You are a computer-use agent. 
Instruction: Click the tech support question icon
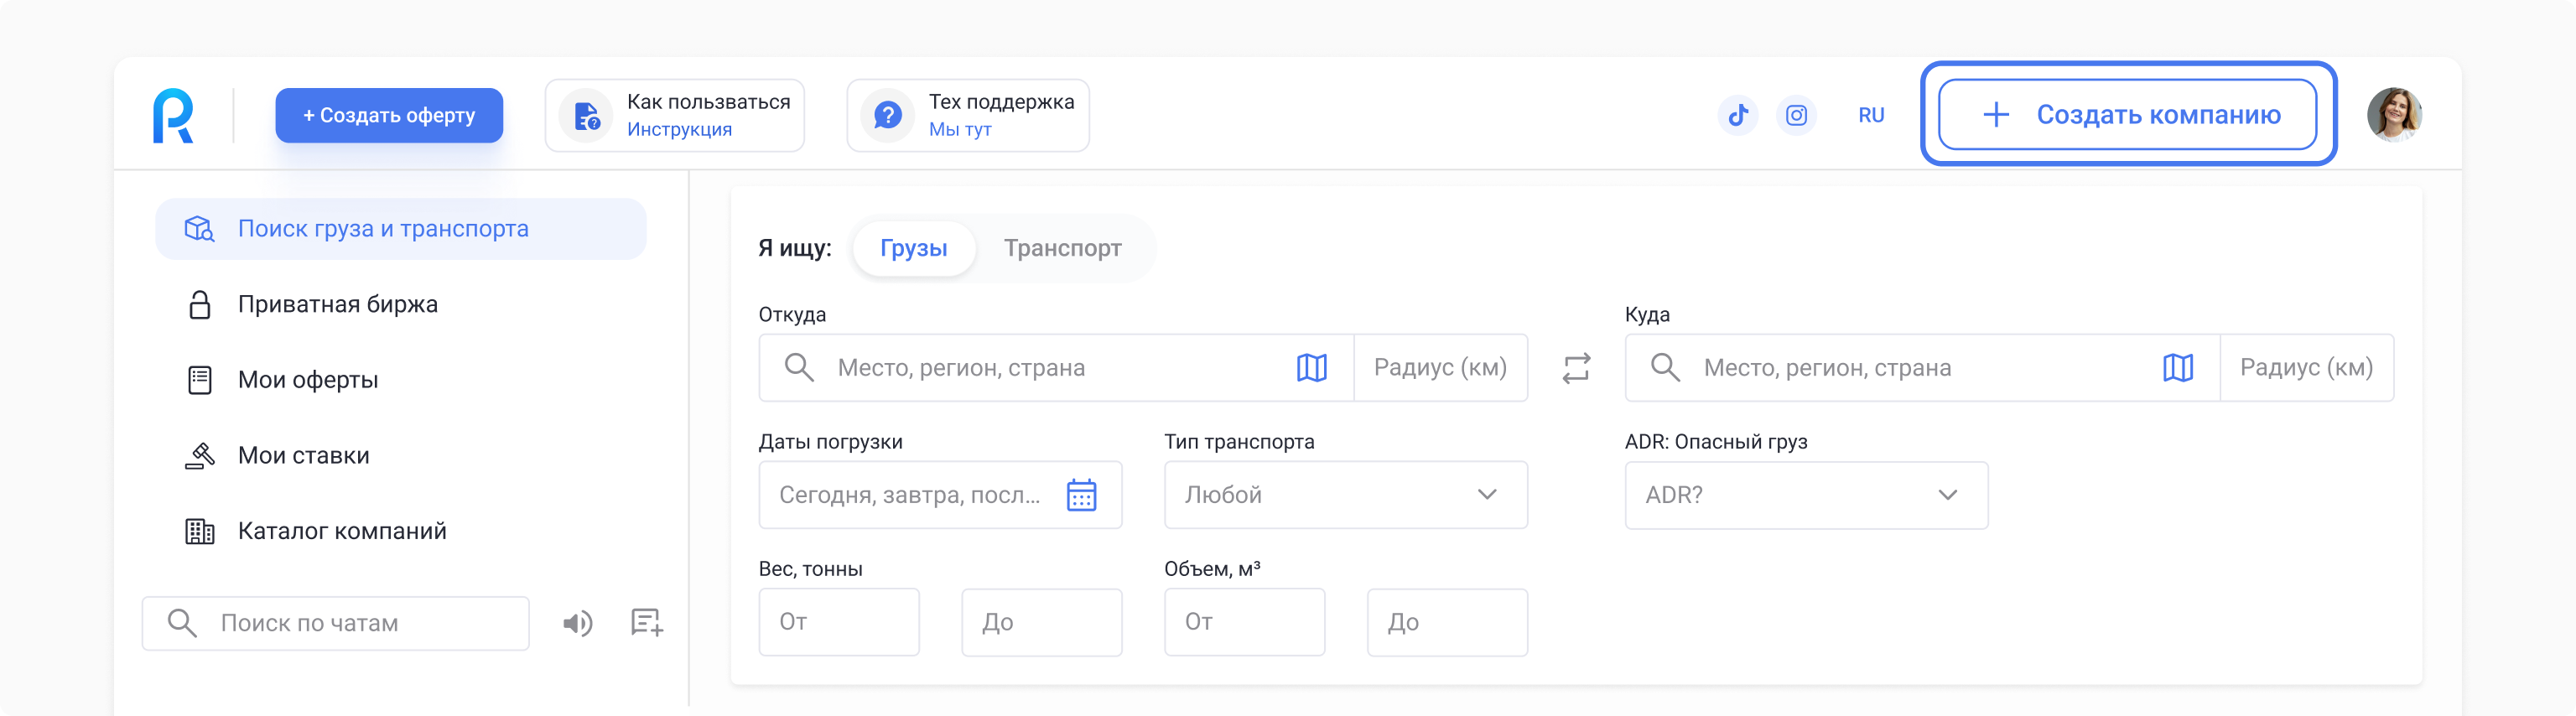pyautogui.click(x=887, y=116)
